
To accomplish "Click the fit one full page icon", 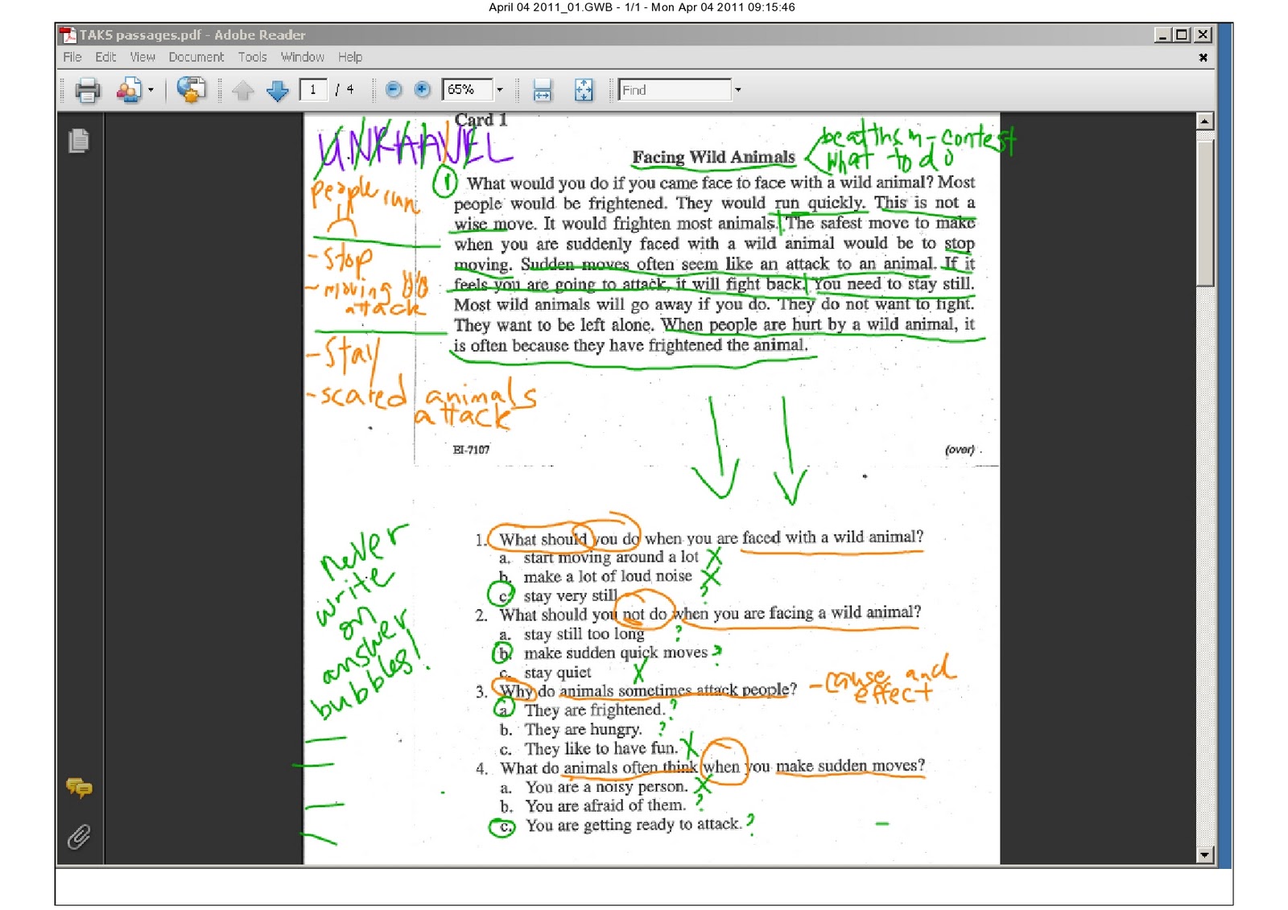I will [584, 90].
